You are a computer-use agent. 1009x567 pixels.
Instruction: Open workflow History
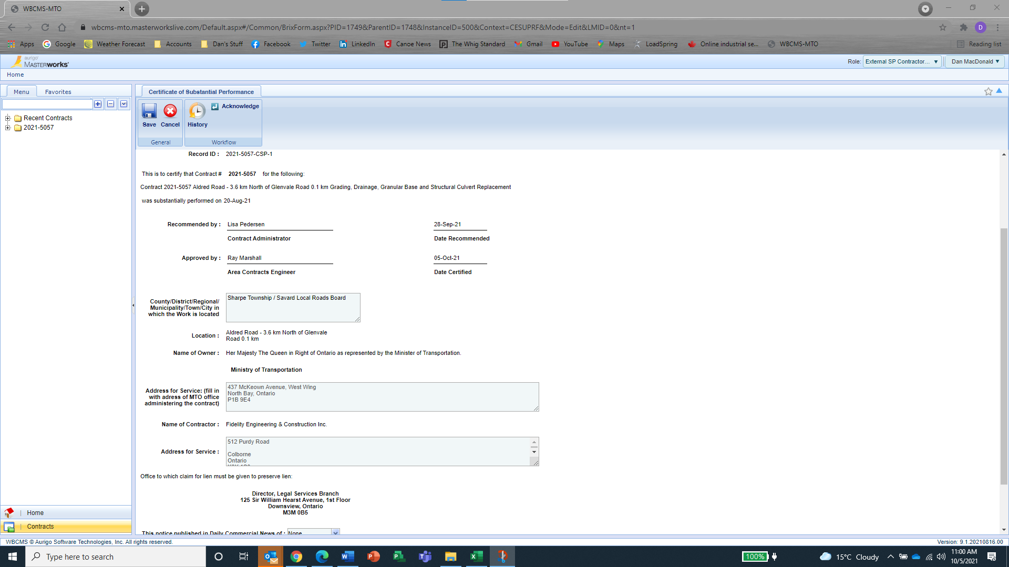point(198,115)
